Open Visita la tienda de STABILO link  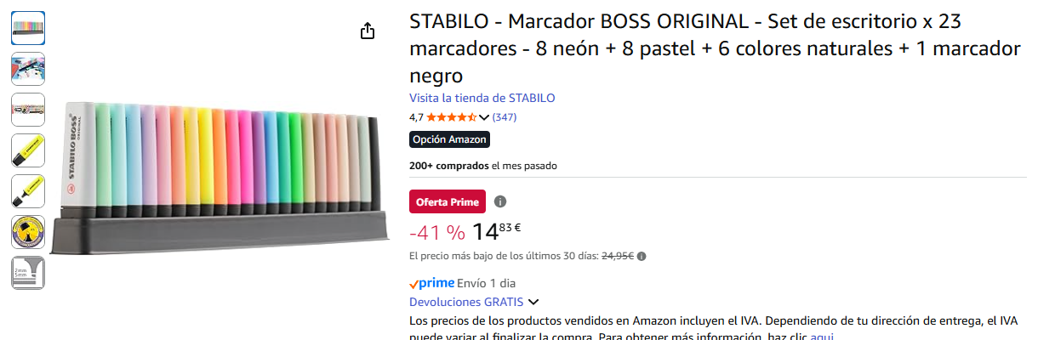tap(482, 98)
